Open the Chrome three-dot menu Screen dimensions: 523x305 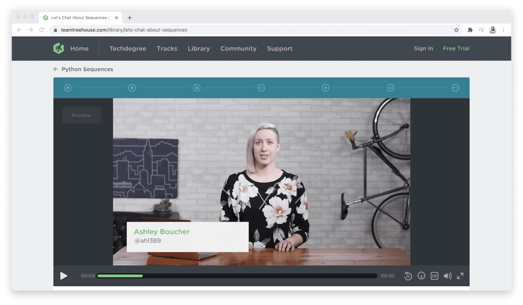504,30
